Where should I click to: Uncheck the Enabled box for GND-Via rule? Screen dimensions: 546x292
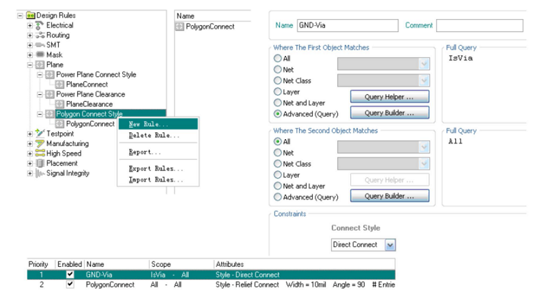(70, 274)
